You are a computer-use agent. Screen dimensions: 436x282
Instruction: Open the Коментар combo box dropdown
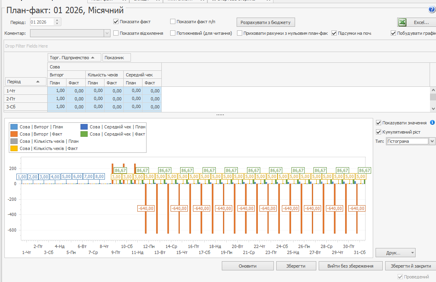tap(107, 33)
